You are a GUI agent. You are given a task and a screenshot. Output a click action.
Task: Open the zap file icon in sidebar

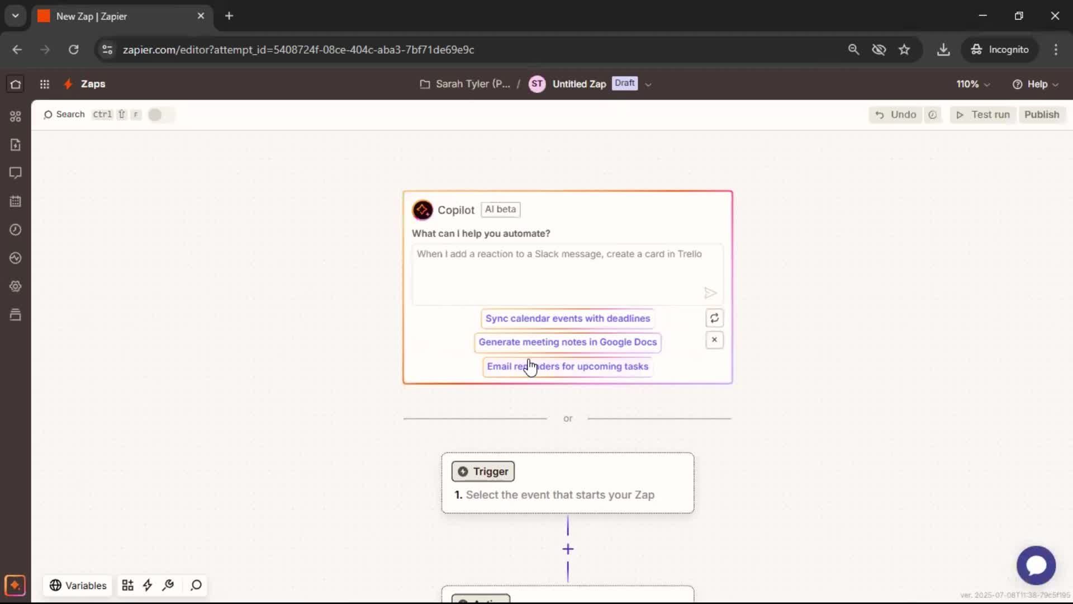point(15,145)
